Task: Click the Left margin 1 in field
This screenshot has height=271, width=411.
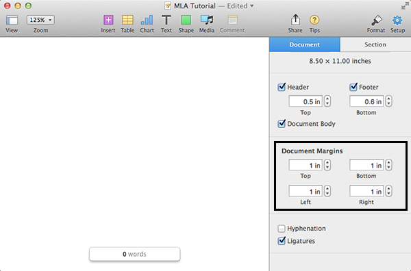Action: (306, 192)
